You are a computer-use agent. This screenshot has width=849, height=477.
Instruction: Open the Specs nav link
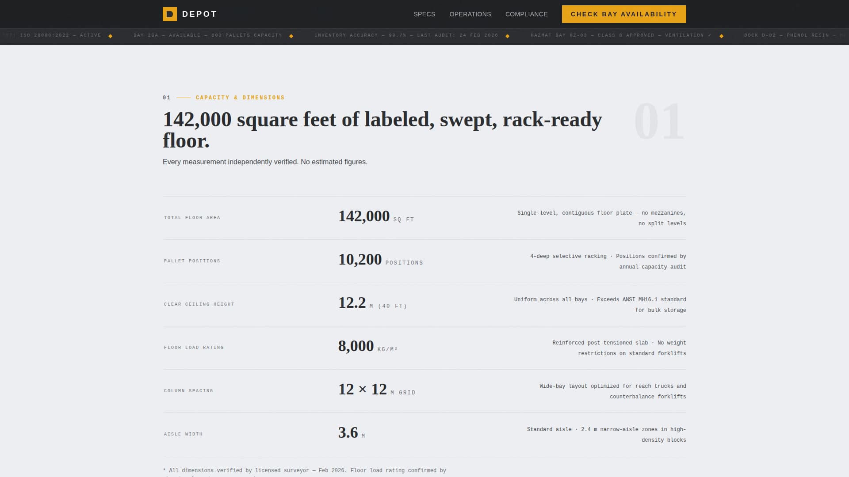(x=424, y=14)
